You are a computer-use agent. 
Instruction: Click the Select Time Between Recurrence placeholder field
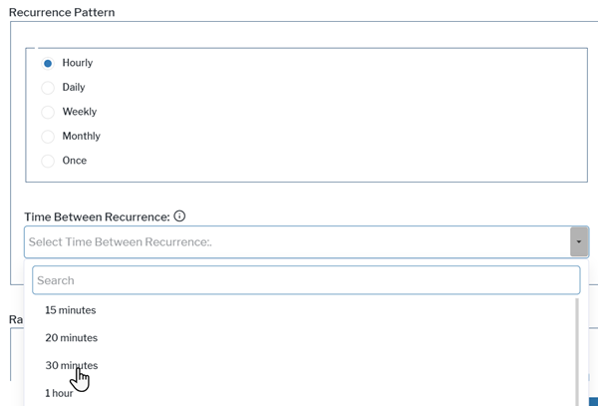289,242
